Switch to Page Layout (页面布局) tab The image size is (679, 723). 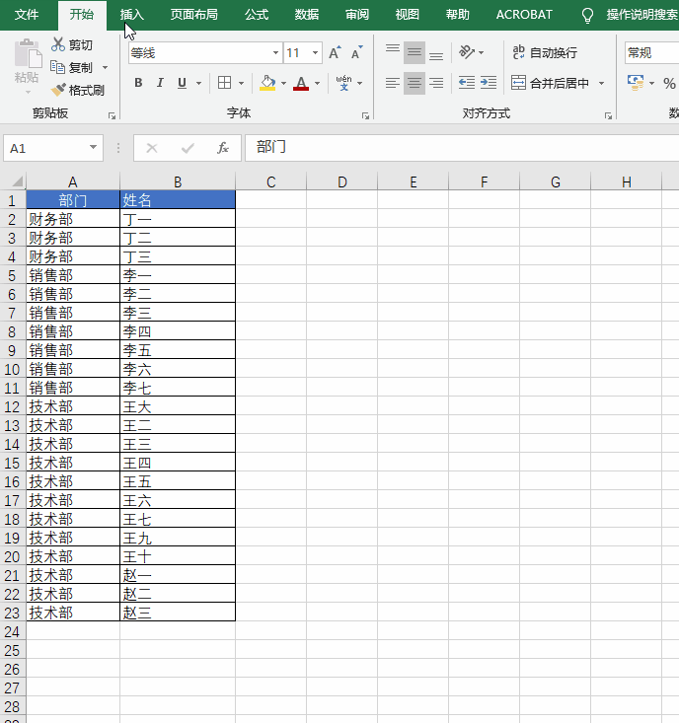click(194, 15)
